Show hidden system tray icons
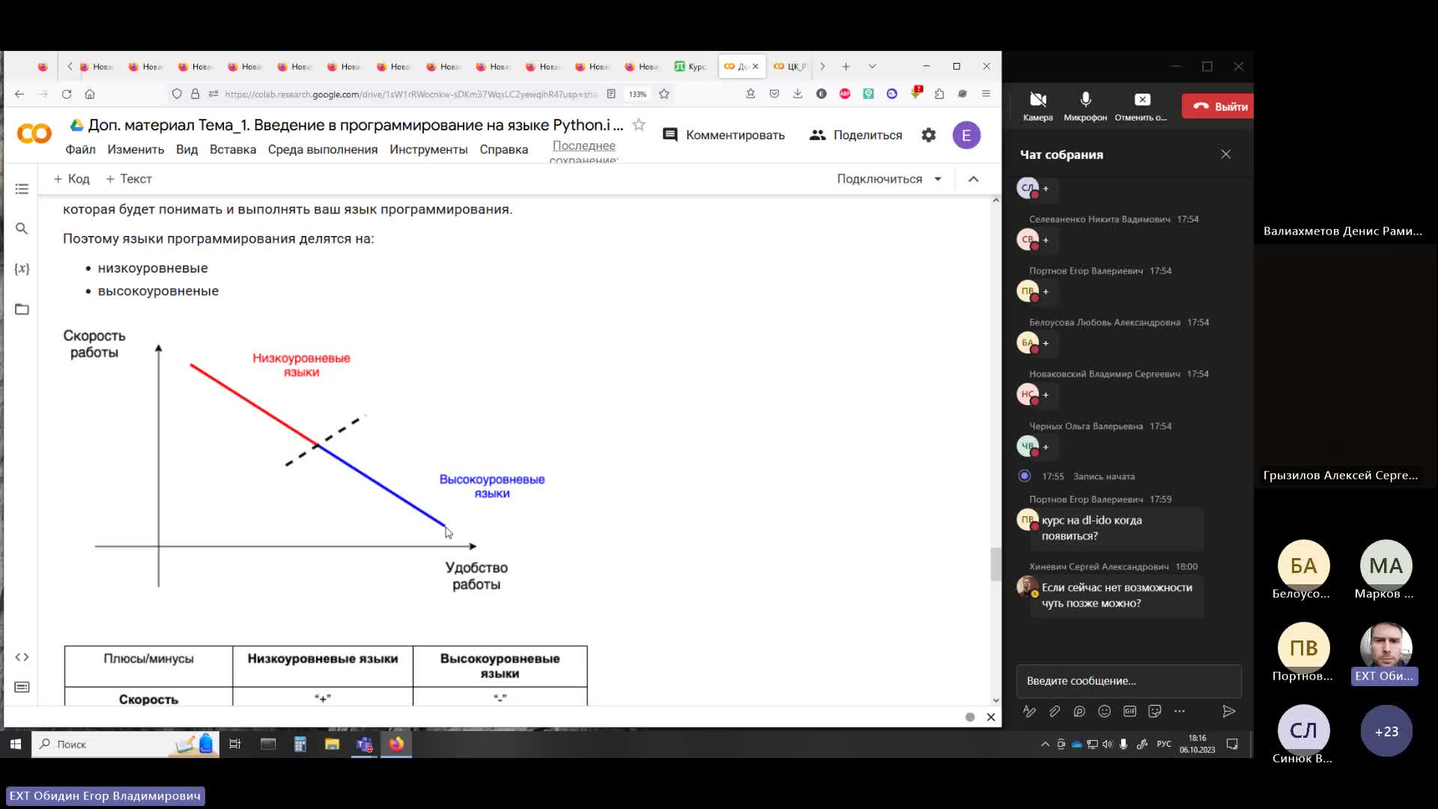The height and width of the screenshot is (809, 1438). 1045,744
